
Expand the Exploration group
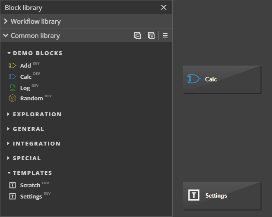pos(9,115)
